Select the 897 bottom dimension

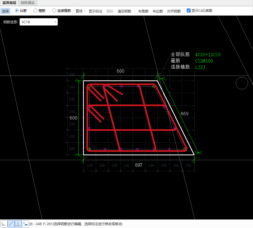[x=139, y=165]
